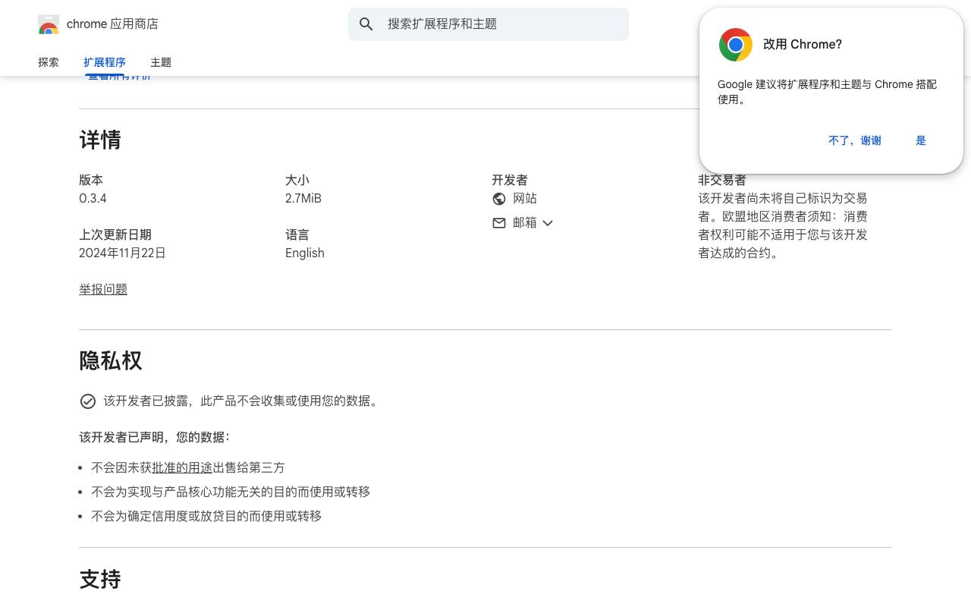Click the Google 建议 popup description text
The width and height of the screenshot is (971, 607).
click(827, 92)
